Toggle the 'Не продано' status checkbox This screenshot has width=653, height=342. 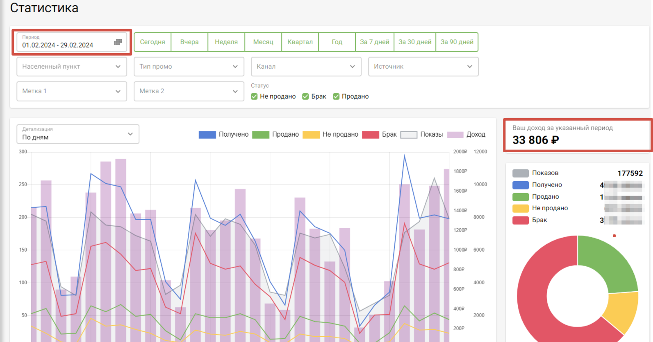(x=254, y=97)
